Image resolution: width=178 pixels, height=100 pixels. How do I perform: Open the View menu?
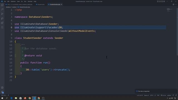pyautogui.click(x=18, y=1)
